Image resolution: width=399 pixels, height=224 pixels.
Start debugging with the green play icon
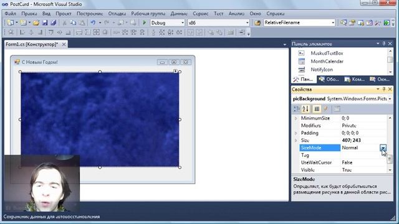point(144,23)
